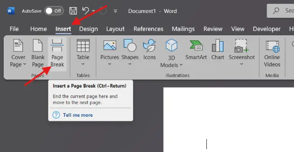Click the Search box in the title bar
The image size is (294, 152).
280,11
